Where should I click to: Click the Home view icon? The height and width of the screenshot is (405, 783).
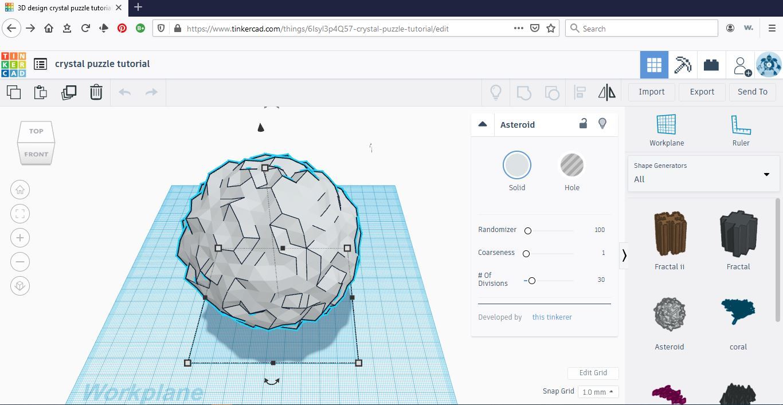click(20, 190)
